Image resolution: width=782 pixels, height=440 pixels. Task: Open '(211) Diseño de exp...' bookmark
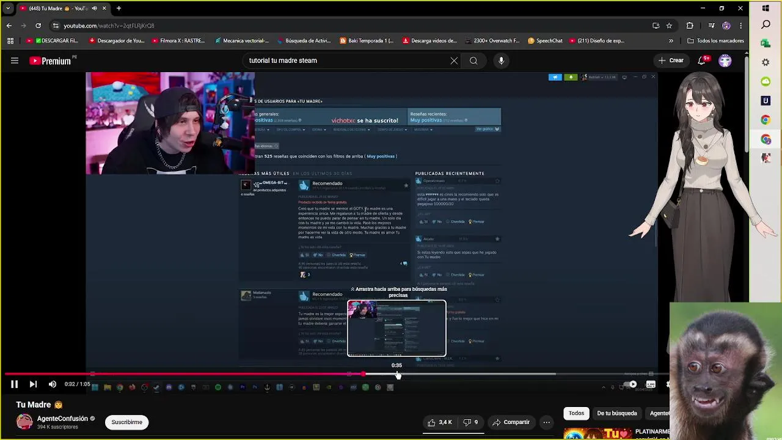597,41
